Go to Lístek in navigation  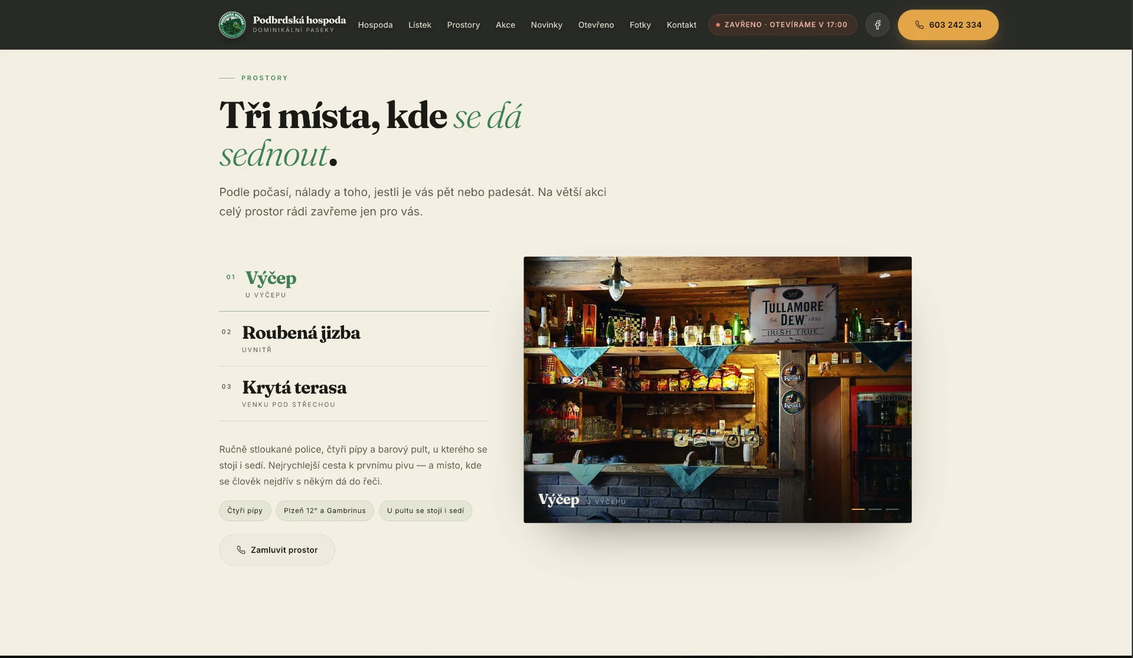(420, 25)
